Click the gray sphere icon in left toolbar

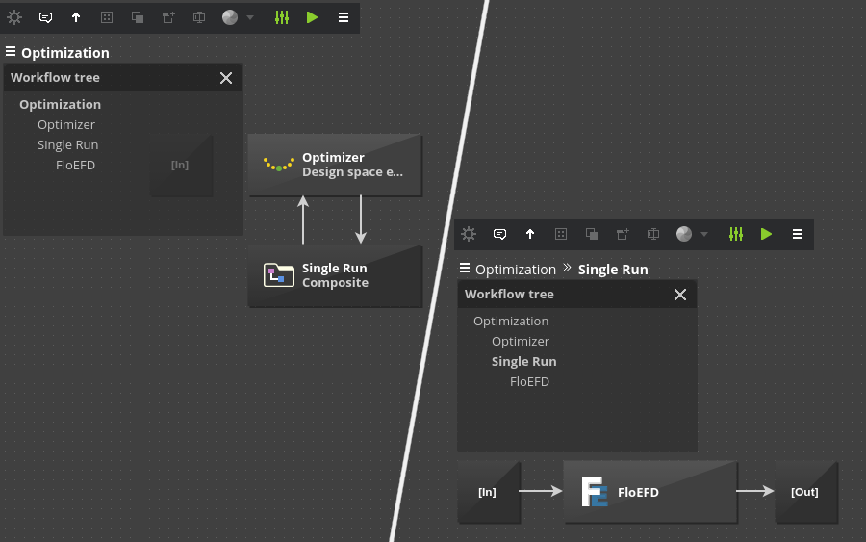pos(230,17)
